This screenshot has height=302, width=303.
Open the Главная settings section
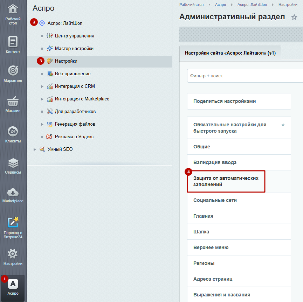click(239, 216)
